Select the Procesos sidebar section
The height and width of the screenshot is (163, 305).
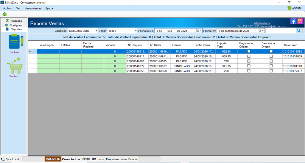coord(14,20)
